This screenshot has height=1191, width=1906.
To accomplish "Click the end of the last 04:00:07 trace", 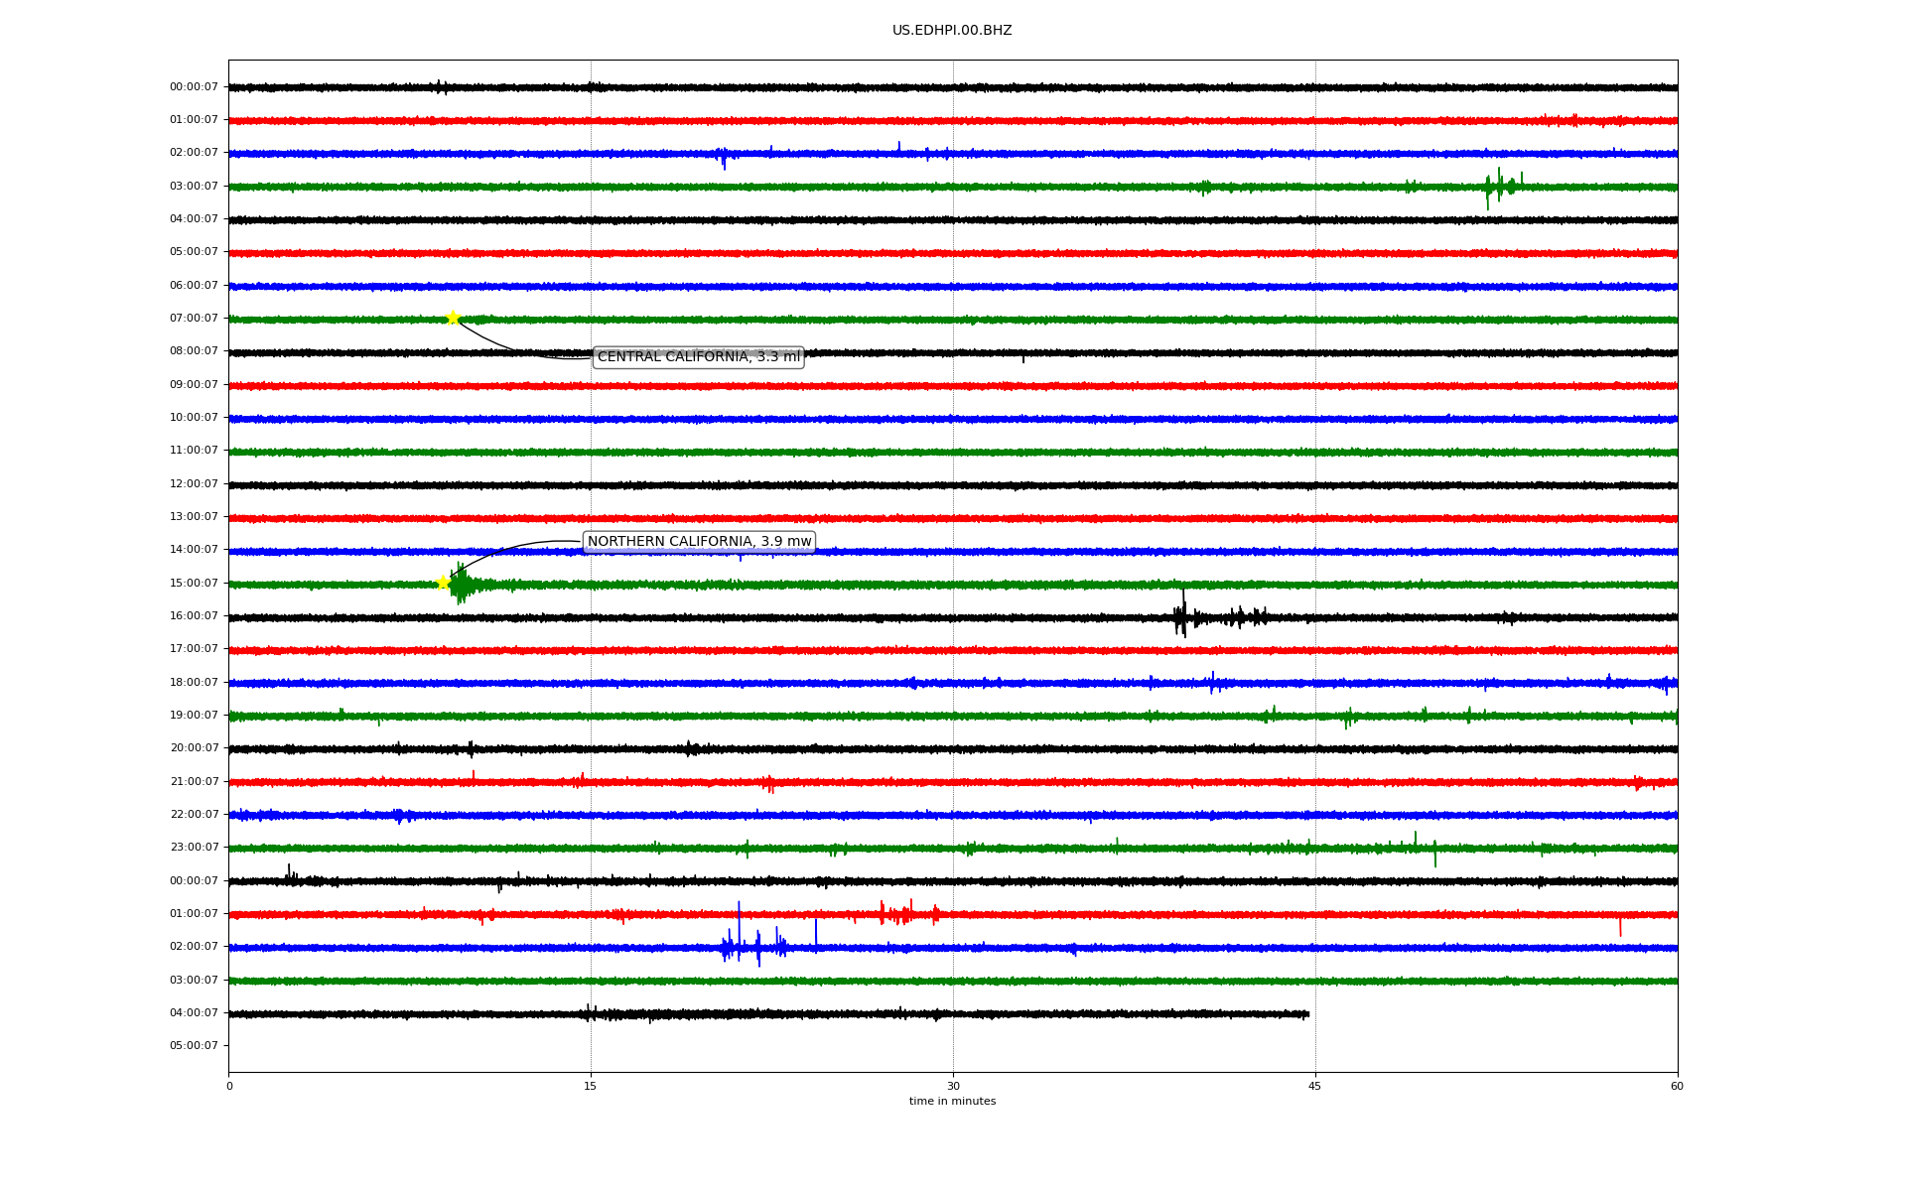I will coord(1306,1014).
